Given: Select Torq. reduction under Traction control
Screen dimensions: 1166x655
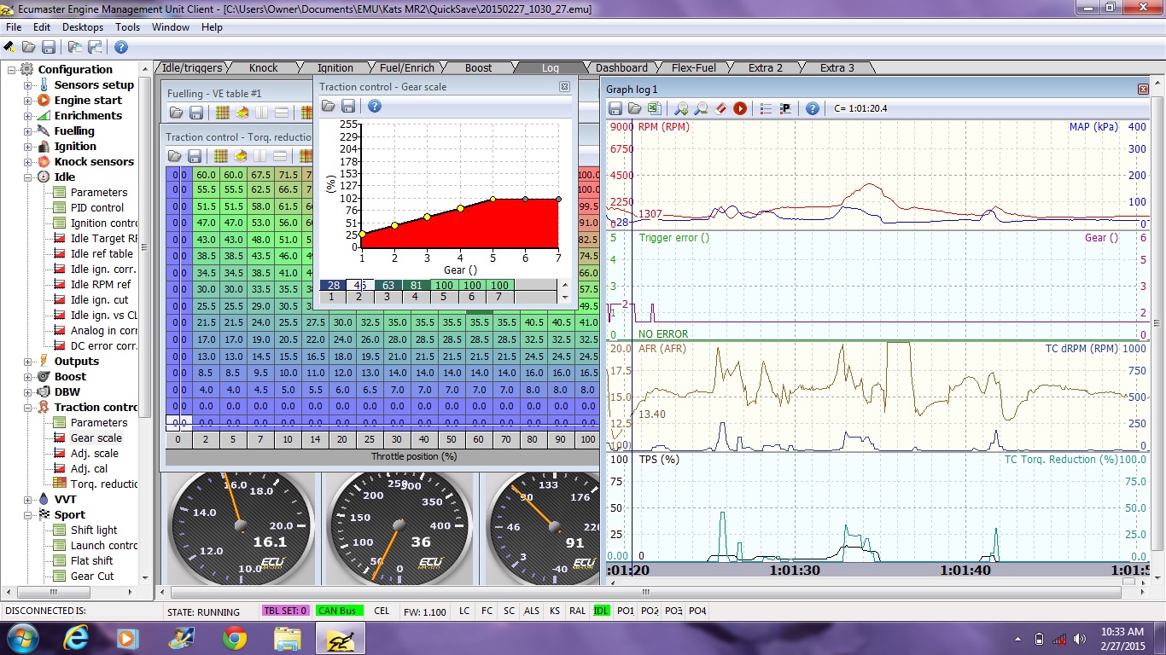Looking at the screenshot, I should click(103, 484).
